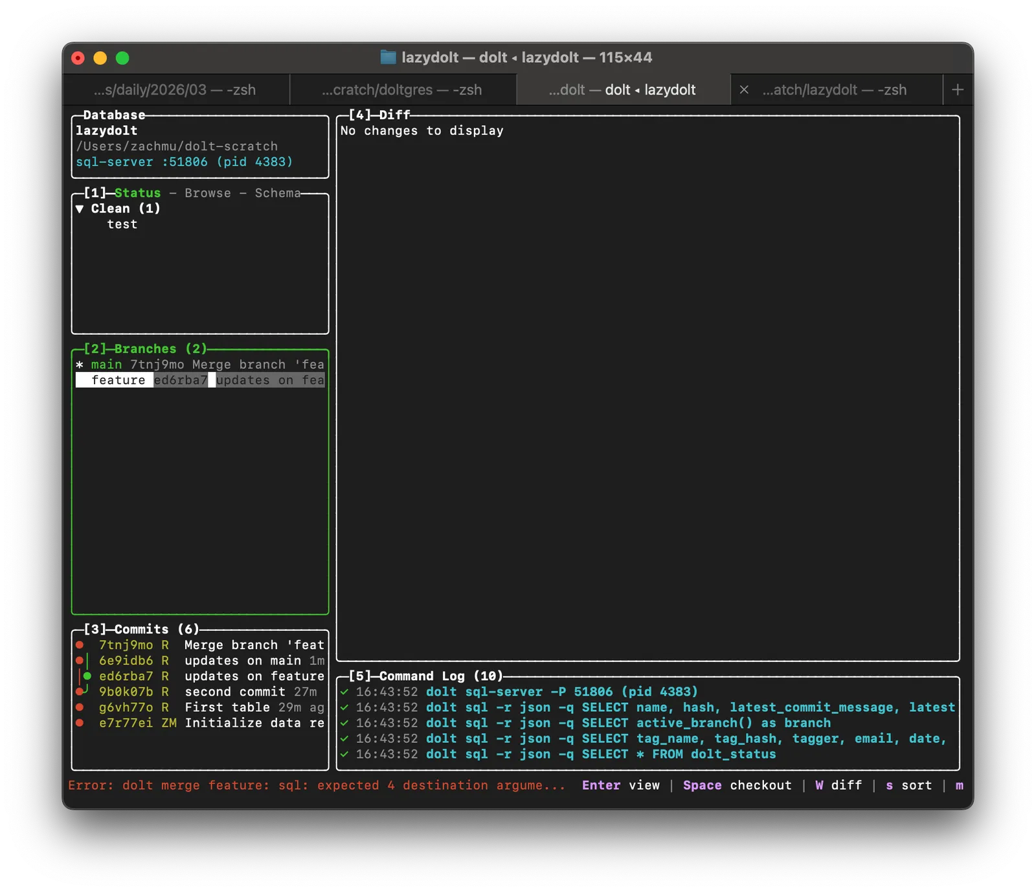Switch to the cratch/doltgres zsh tab
This screenshot has width=1036, height=892.
coord(402,90)
